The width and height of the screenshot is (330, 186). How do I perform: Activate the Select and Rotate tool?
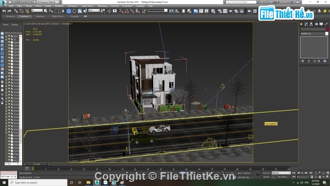[x=74, y=11]
